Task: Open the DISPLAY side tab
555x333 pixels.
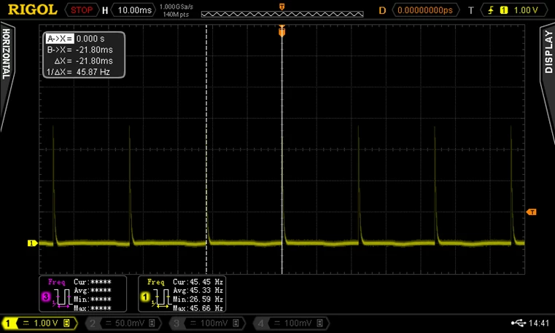Action: [x=548, y=82]
